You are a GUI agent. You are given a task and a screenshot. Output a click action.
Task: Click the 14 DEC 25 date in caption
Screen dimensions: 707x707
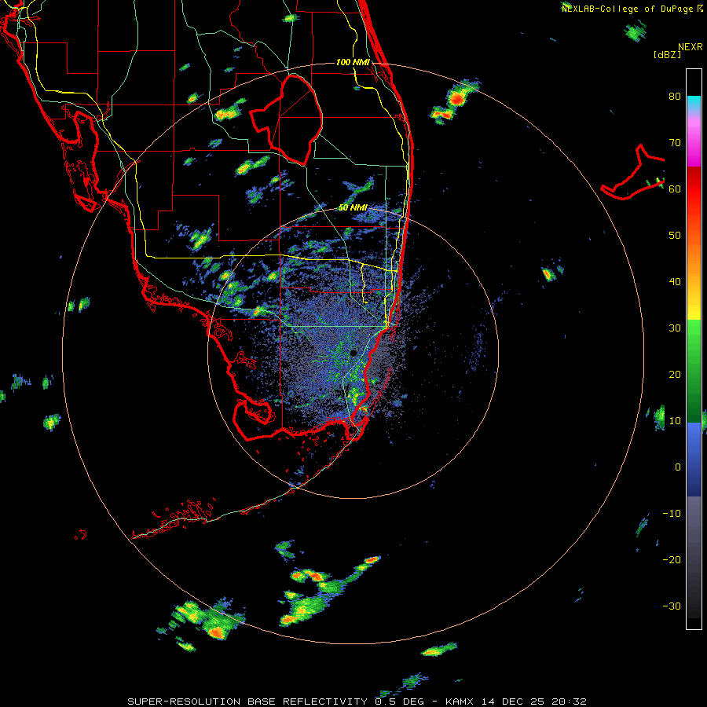pos(515,702)
